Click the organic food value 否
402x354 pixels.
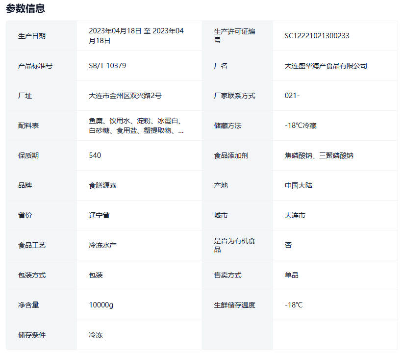[x=288, y=245]
